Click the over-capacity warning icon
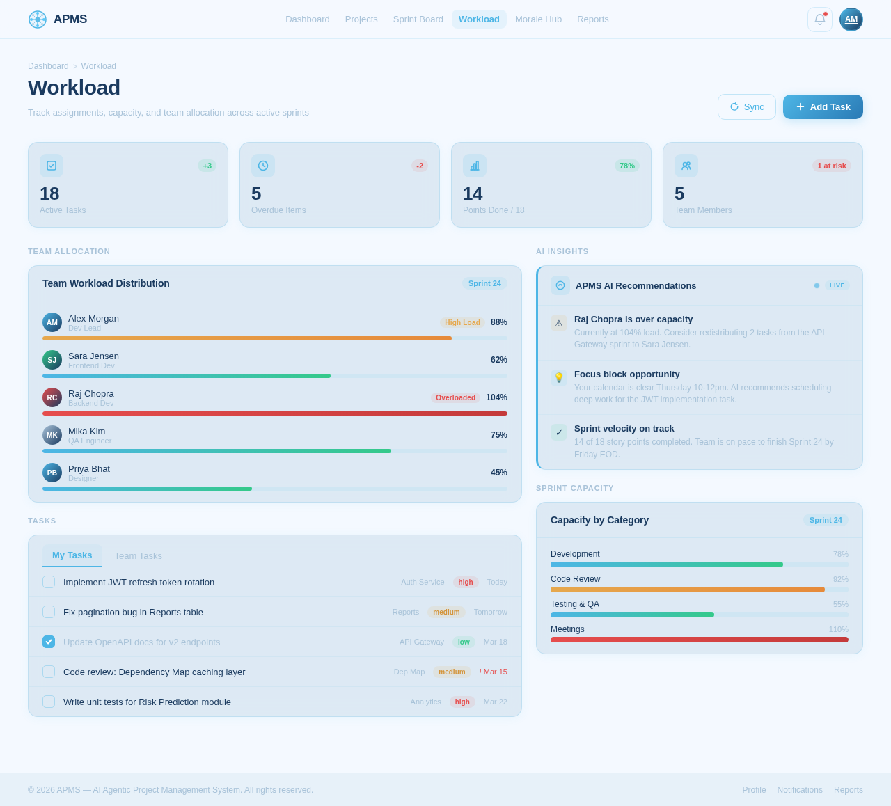891x806 pixels. tap(560, 322)
